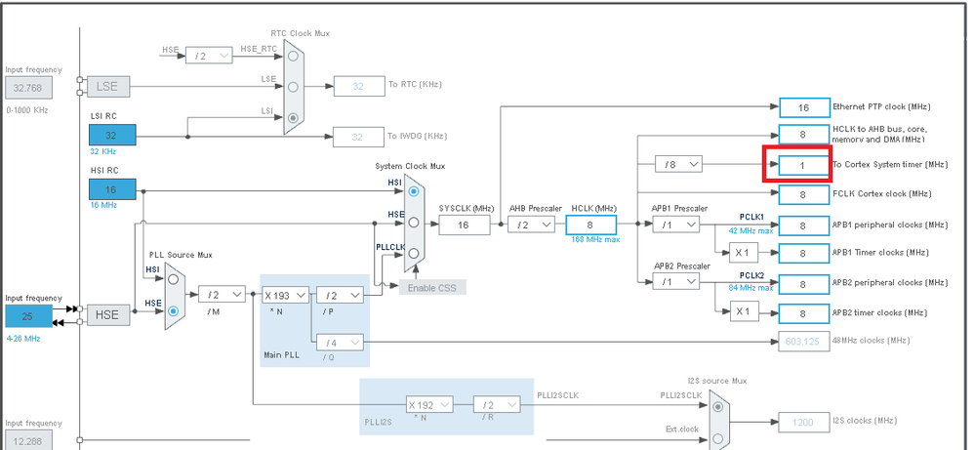Click the 84 MHz max label
Viewport: 974px width, 450px height.
(751, 288)
